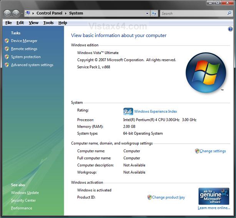Viewport: 236px width, 218px height.
Task: Click the ask for genuine Microsoft badge
Action: click(214, 196)
